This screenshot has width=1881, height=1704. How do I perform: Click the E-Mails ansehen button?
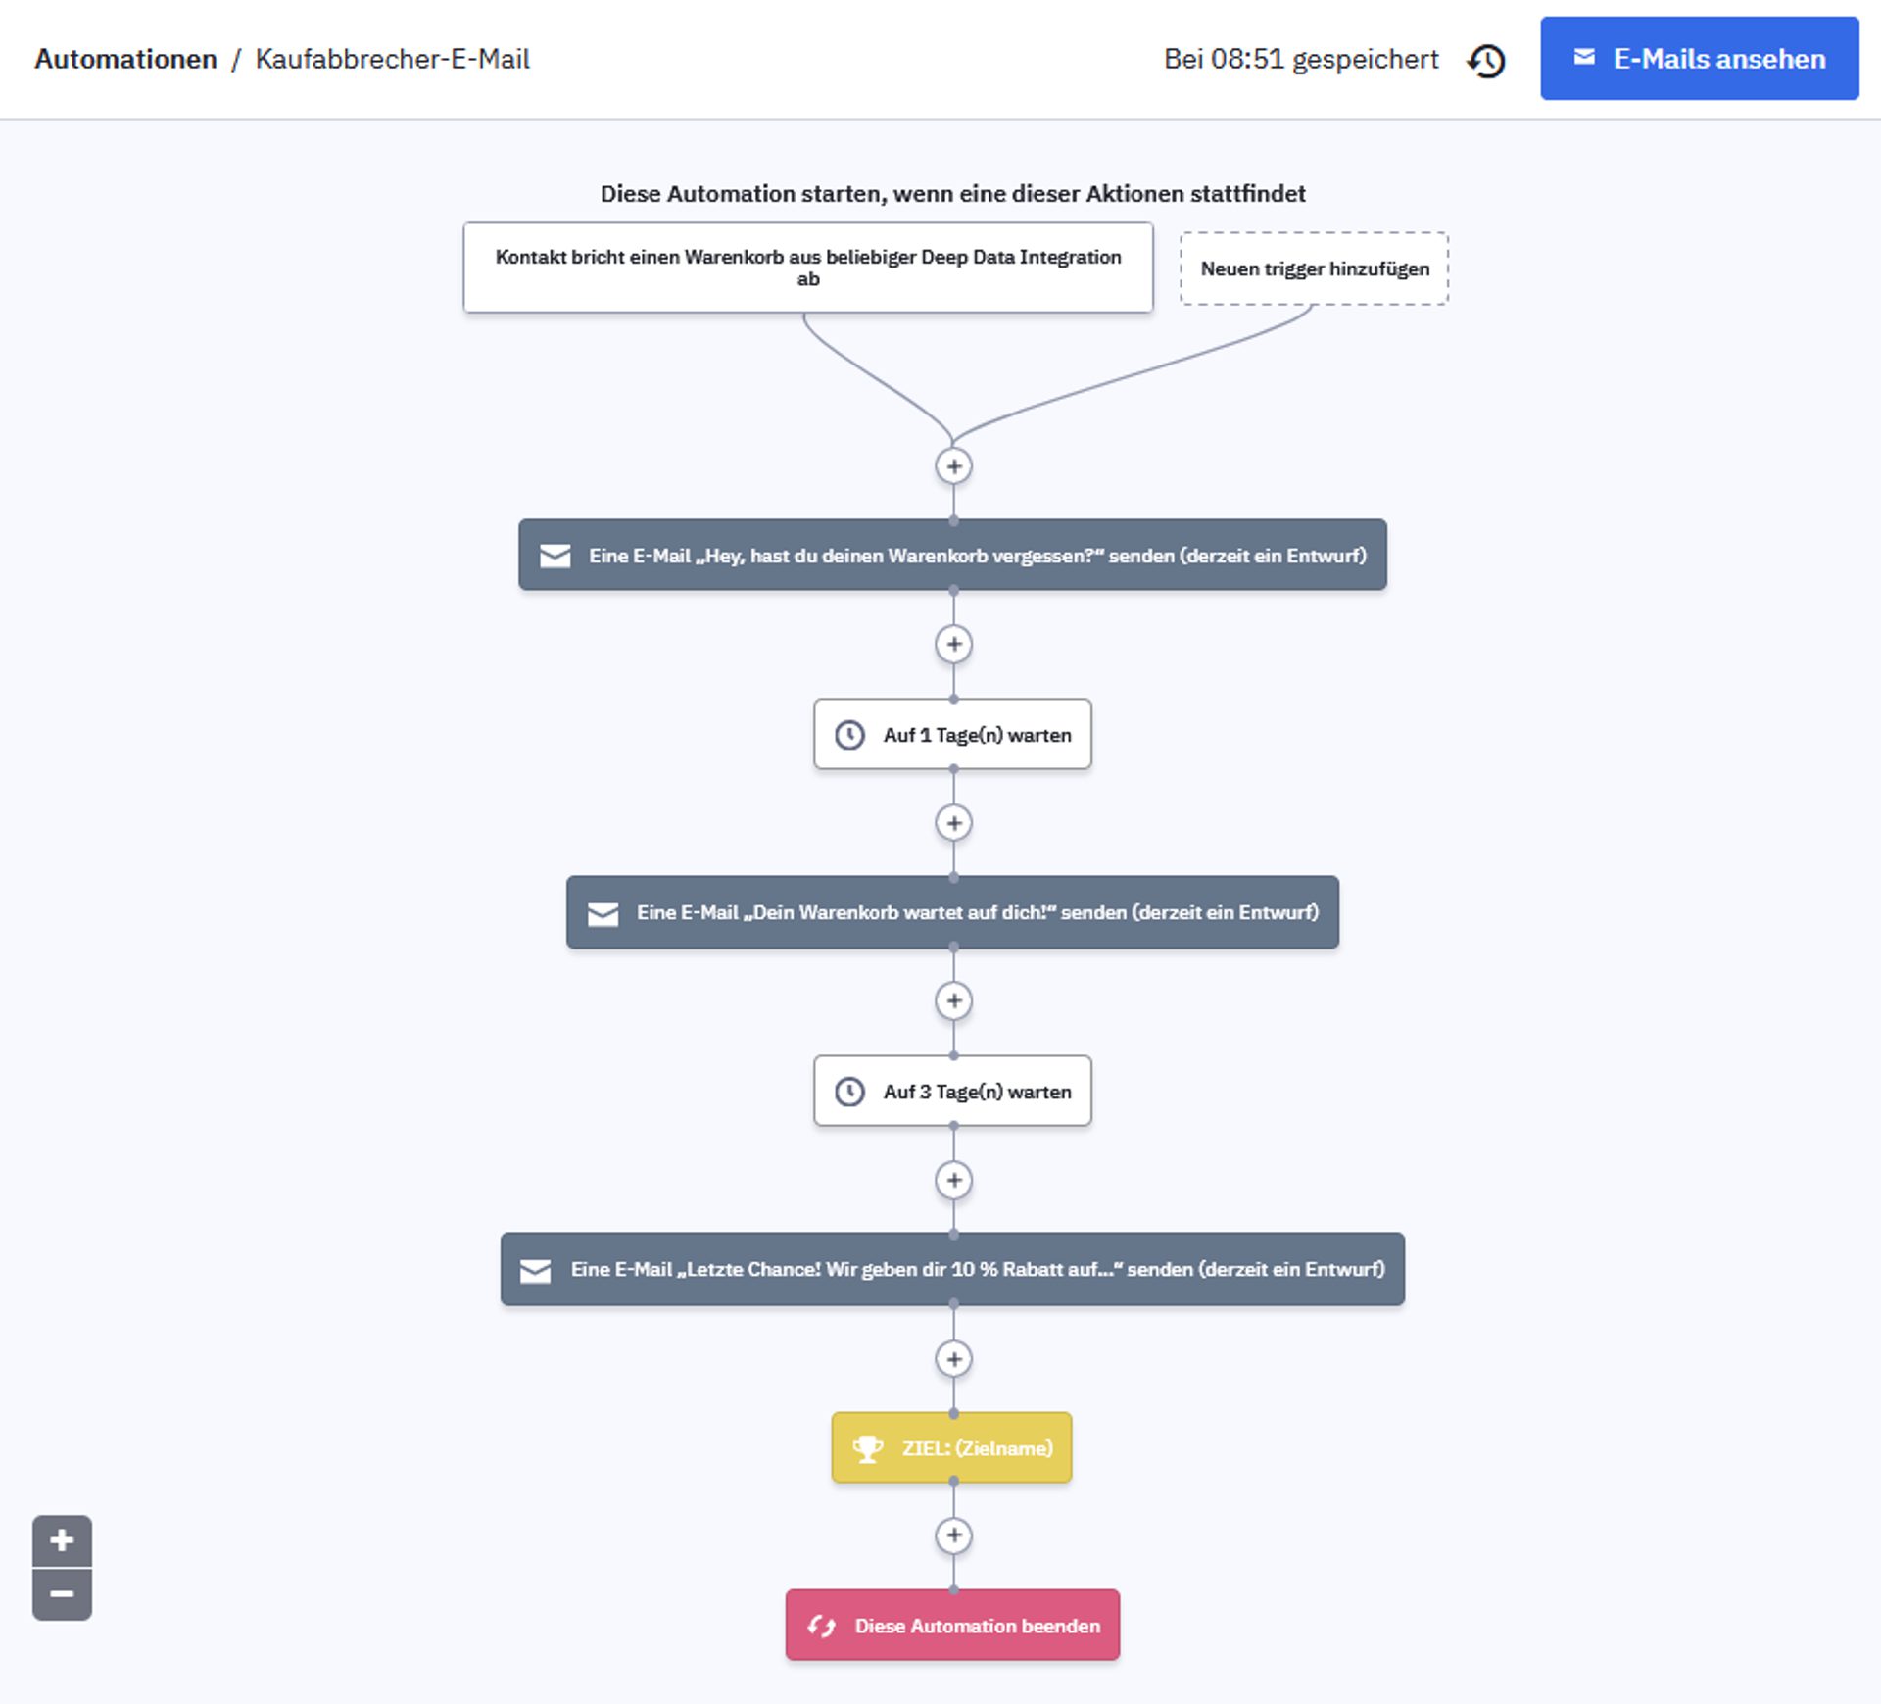click(1699, 59)
